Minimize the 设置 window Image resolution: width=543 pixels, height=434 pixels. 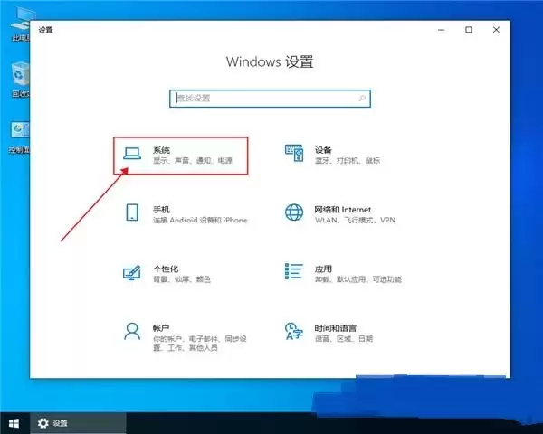[442, 30]
